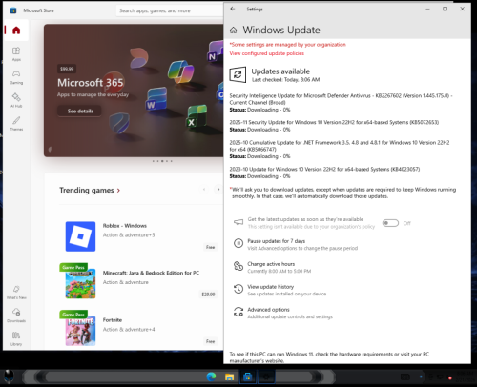Open What's New in Store sidebar

click(16, 292)
